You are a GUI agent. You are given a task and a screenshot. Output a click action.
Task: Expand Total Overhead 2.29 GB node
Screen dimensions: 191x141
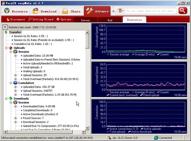click(16, 95)
